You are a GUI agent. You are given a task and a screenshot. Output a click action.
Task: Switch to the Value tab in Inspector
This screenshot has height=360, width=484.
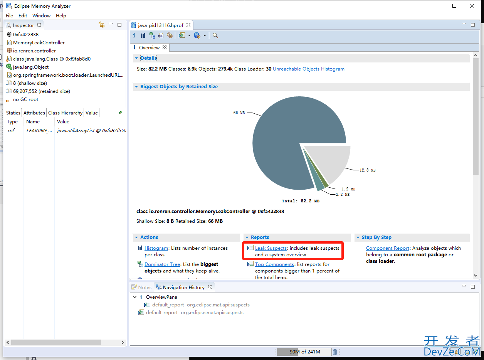[x=92, y=113]
